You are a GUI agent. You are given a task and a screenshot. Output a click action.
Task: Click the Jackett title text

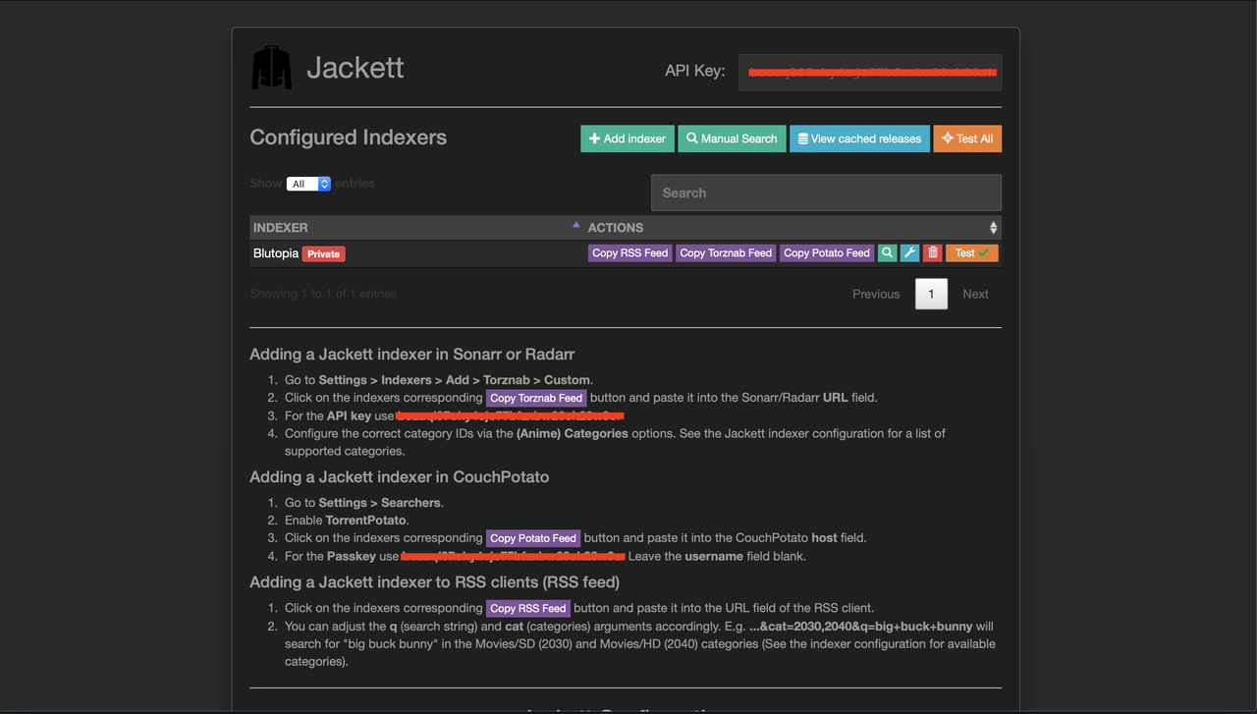[x=355, y=68]
